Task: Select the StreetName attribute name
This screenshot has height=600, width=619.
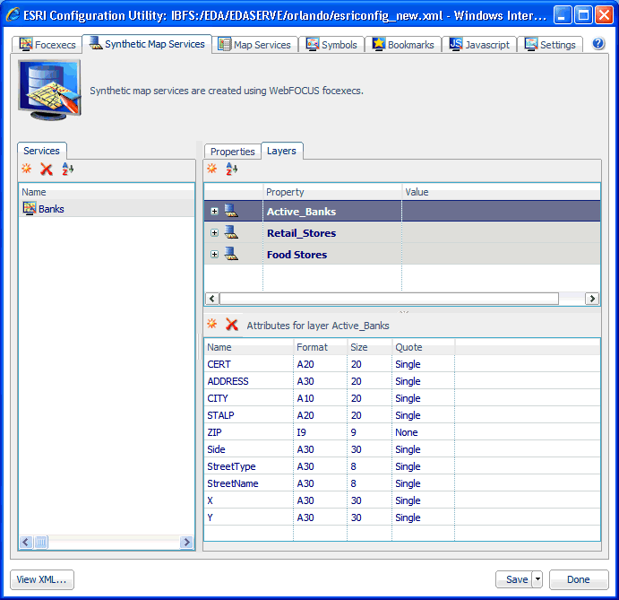Action: point(233,483)
